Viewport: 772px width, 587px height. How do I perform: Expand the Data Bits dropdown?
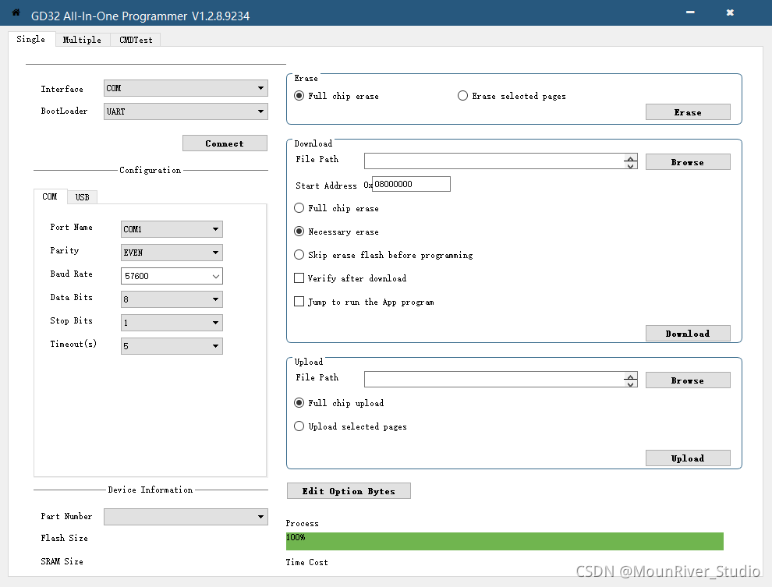pyautogui.click(x=172, y=299)
